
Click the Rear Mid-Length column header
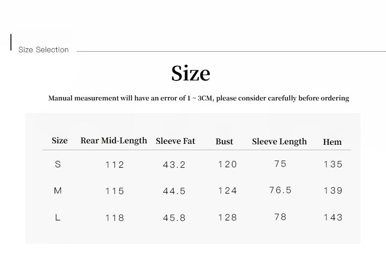click(113, 141)
